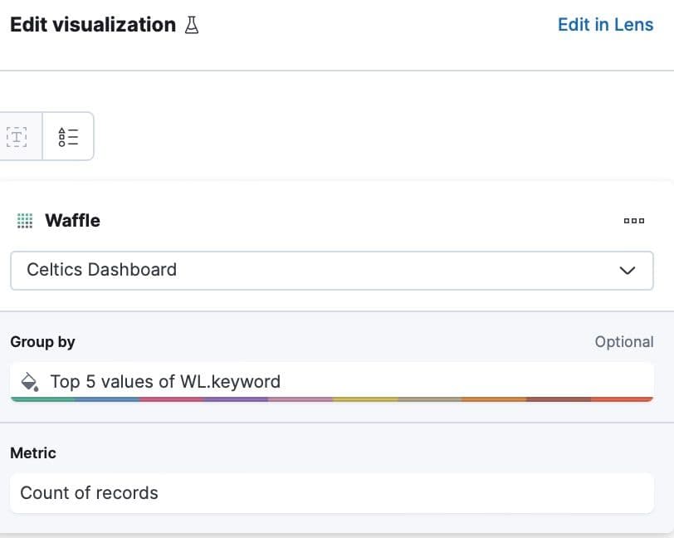Click the purple segment of color palette
Image resolution: width=674 pixels, height=538 pixels.
click(236, 399)
